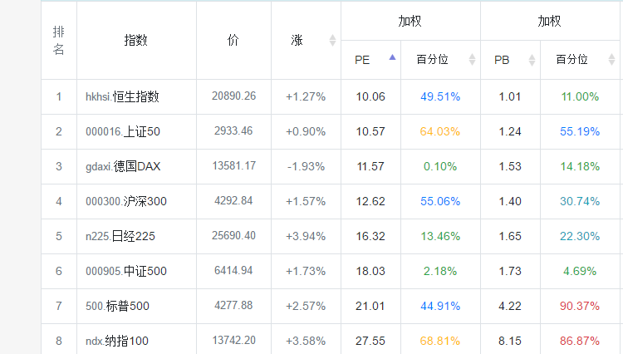Sort by PE 百分位 using its arrows

(x=472, y=60)
